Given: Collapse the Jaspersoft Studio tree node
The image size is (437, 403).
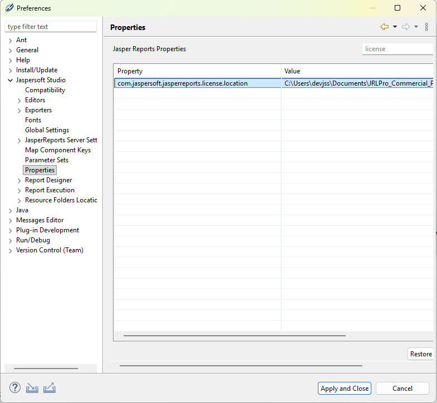Looking at the screenshot, I should 11,81.
